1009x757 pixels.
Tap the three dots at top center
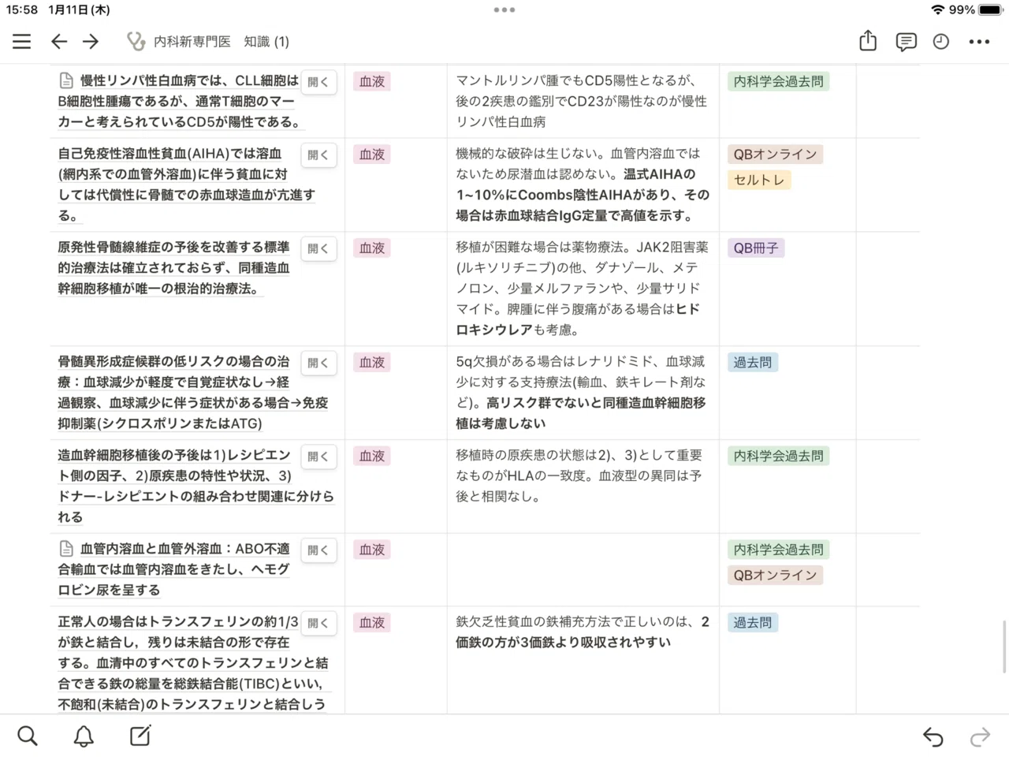(x=504, y=10)
